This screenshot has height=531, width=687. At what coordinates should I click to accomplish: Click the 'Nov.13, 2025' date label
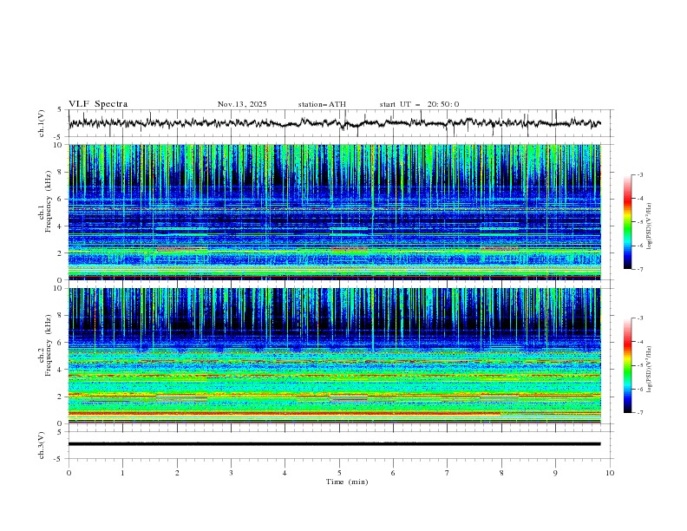[x=242, y=104]
